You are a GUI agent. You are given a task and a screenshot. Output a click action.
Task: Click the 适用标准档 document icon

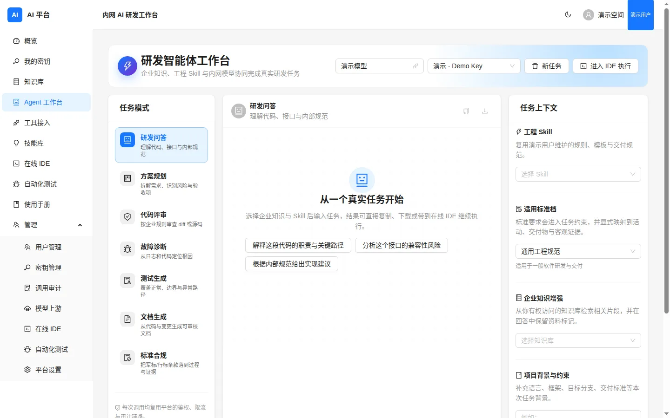pyautogui.click(x=519, y=209)
